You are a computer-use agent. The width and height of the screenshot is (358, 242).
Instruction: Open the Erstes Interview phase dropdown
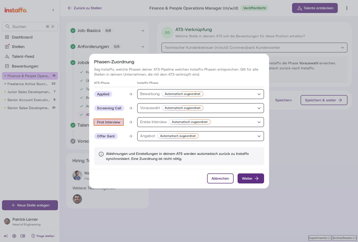coord(201,122)
